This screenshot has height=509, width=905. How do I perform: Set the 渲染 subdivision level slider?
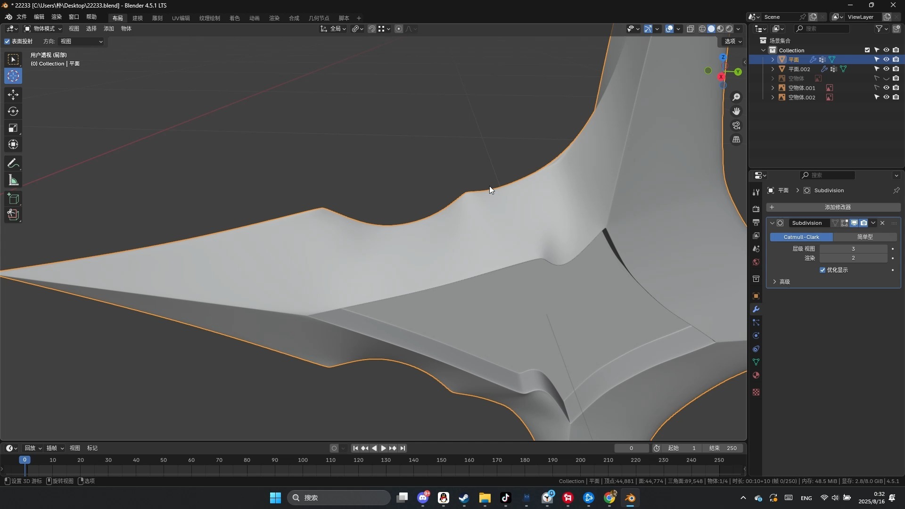coord(854,258)
